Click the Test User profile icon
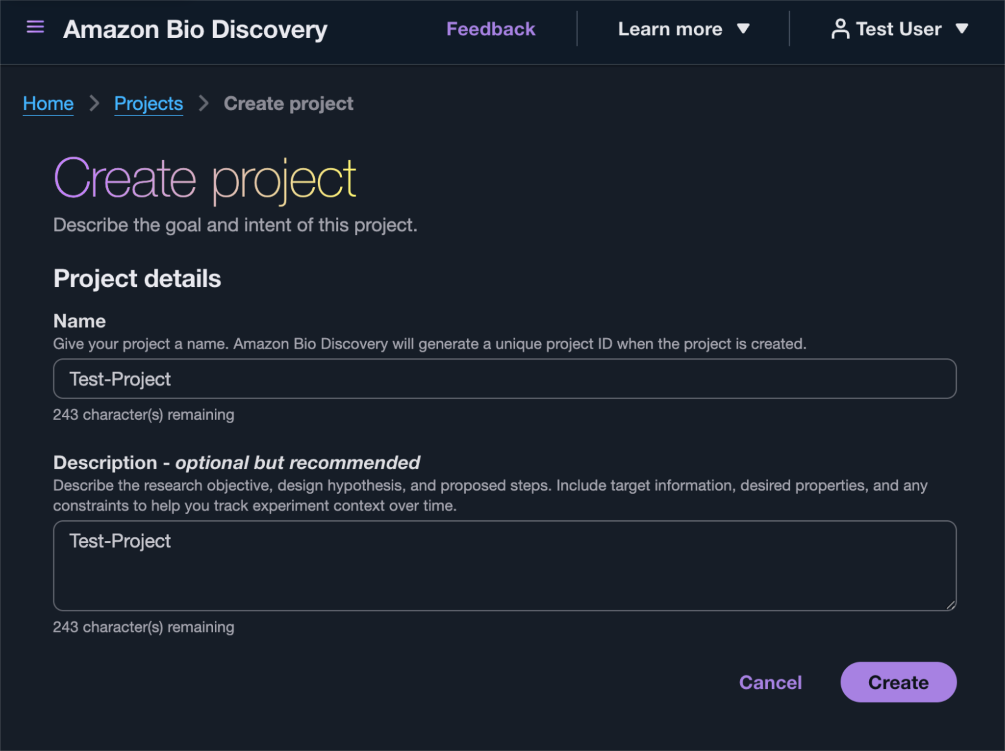 click(x=840, y=29)
